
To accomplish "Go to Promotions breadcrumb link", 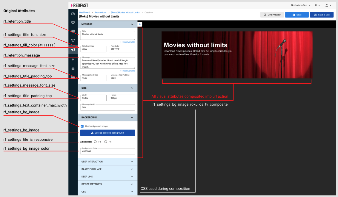I will [101, 12].
